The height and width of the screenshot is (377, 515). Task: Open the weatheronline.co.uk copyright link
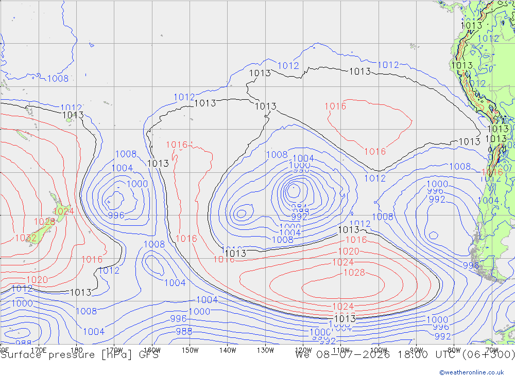pyautogui.click(x=471, y=372)
